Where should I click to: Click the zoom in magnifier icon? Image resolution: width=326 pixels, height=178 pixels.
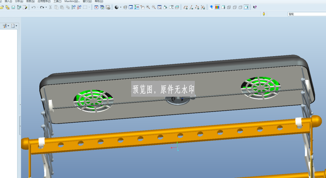click(148, 7)
